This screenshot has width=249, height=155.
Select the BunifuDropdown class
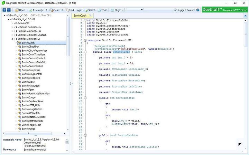[x=31, y=78]
